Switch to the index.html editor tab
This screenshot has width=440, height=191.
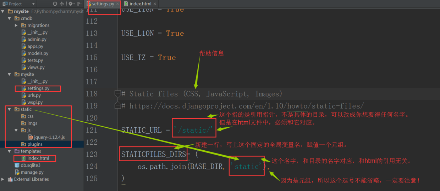click(140, 4)
